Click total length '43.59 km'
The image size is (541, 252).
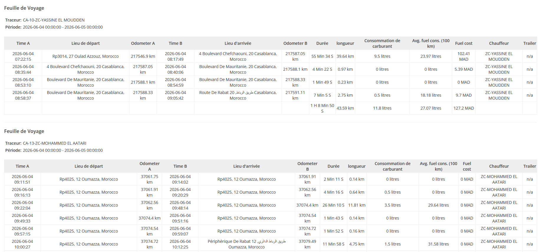tap(345, 108)
